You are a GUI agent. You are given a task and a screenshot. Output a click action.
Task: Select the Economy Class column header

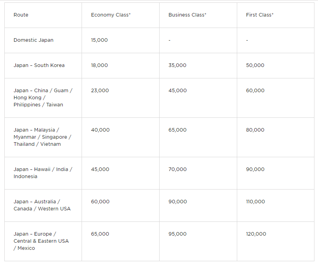111,15
